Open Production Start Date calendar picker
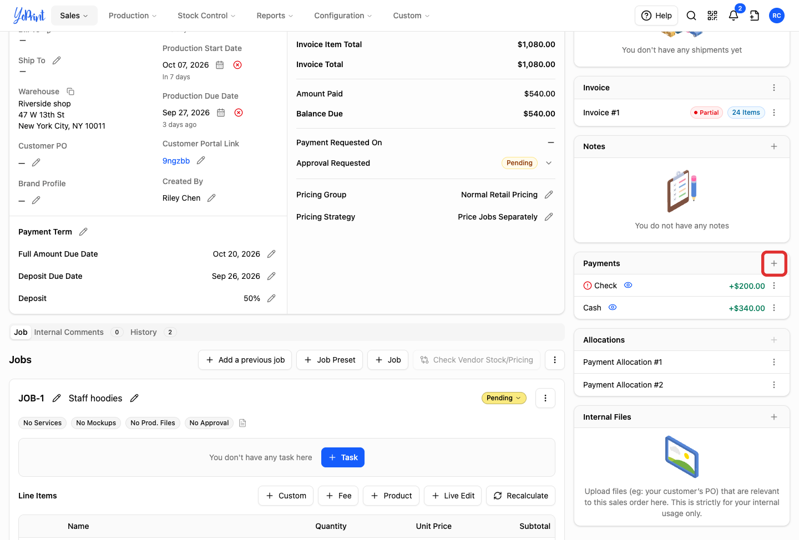Screen dimensions: 799x540 [x=220, y=65]
